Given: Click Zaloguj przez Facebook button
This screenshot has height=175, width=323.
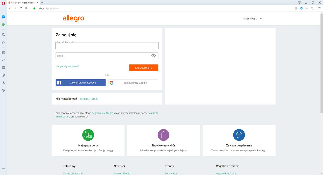Looking at the screenshot, I should [81, 83].
